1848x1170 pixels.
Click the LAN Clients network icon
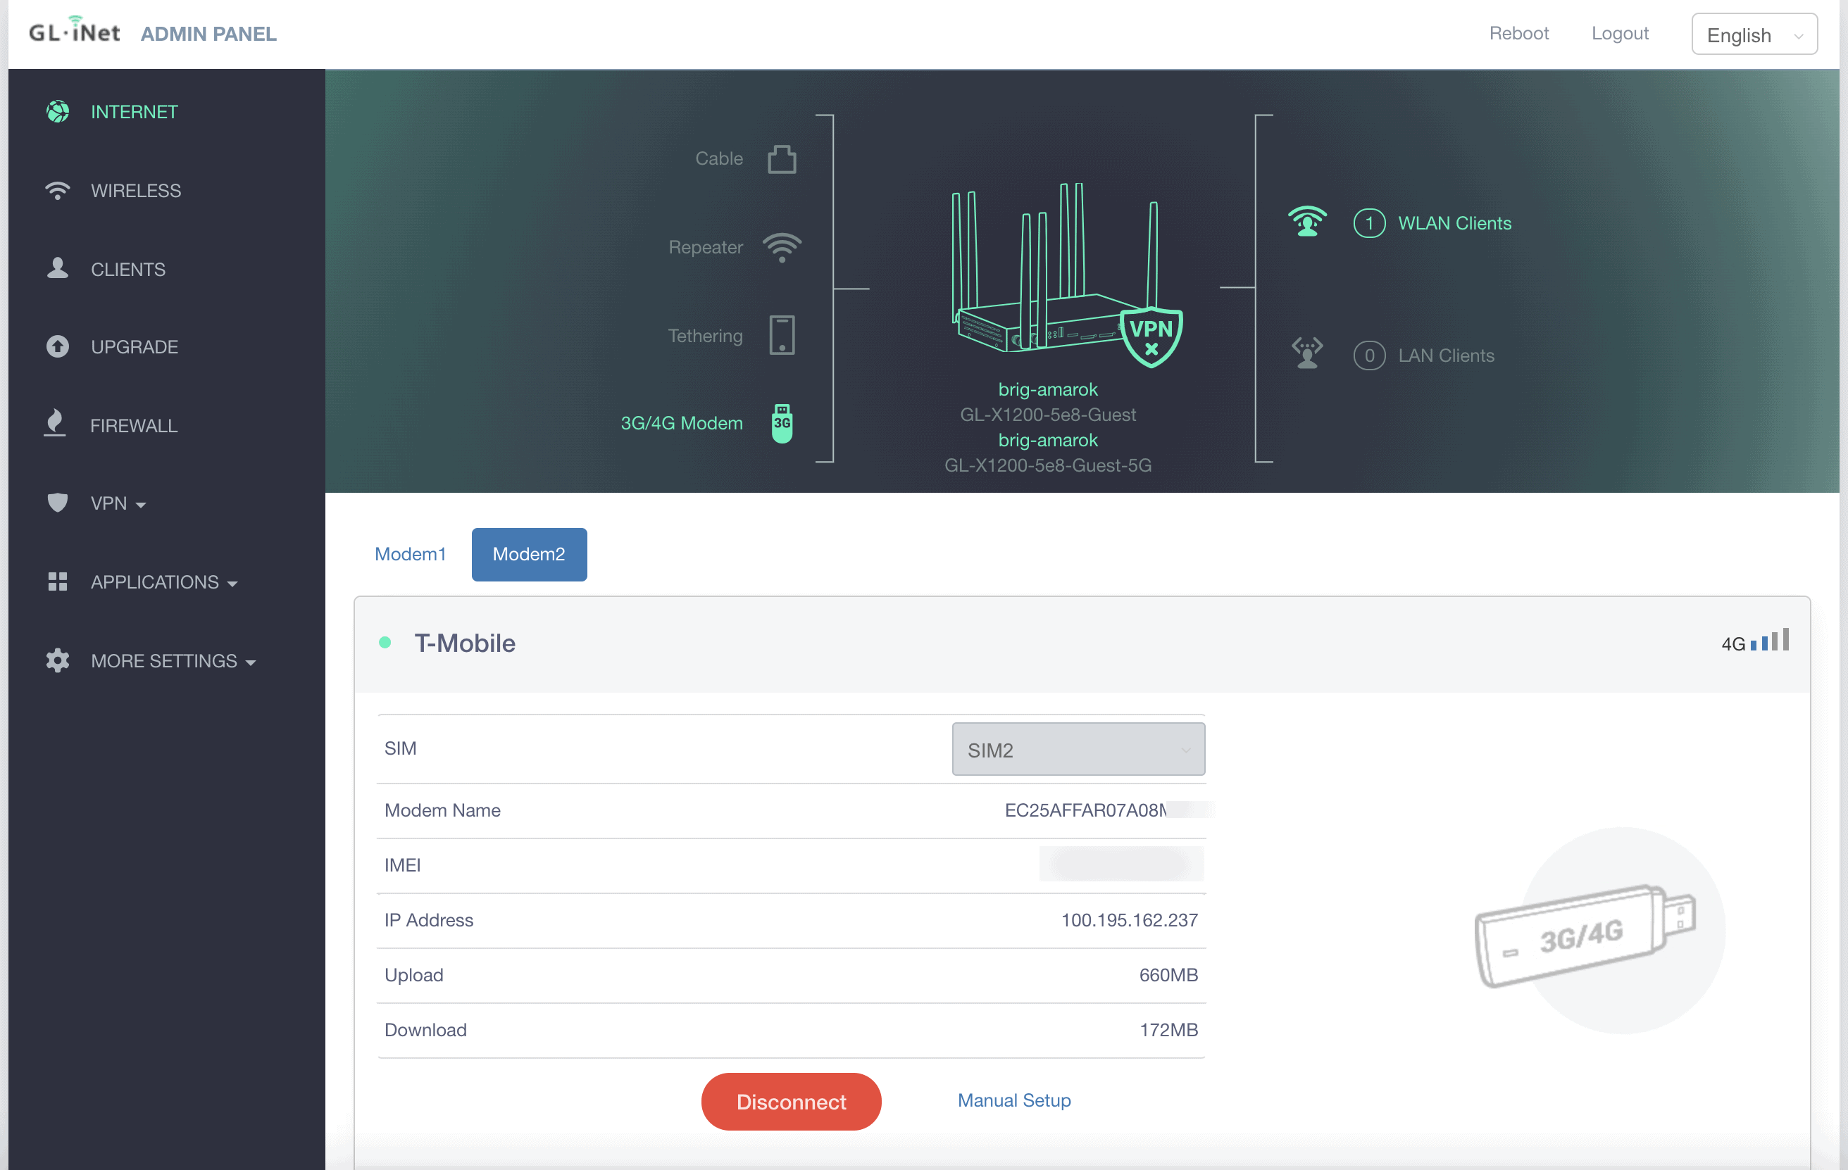(x=1306, y=355)
